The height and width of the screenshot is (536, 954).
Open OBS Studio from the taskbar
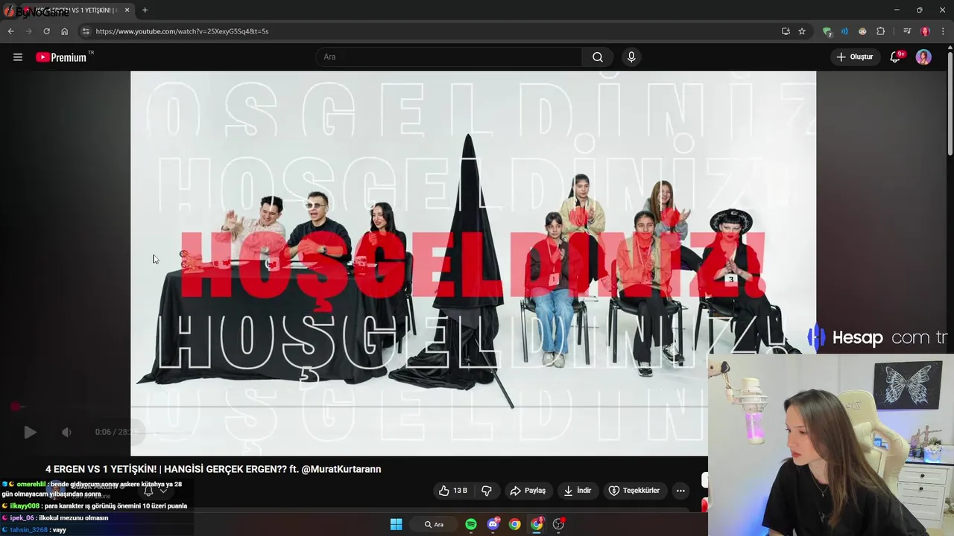point(558,524)
